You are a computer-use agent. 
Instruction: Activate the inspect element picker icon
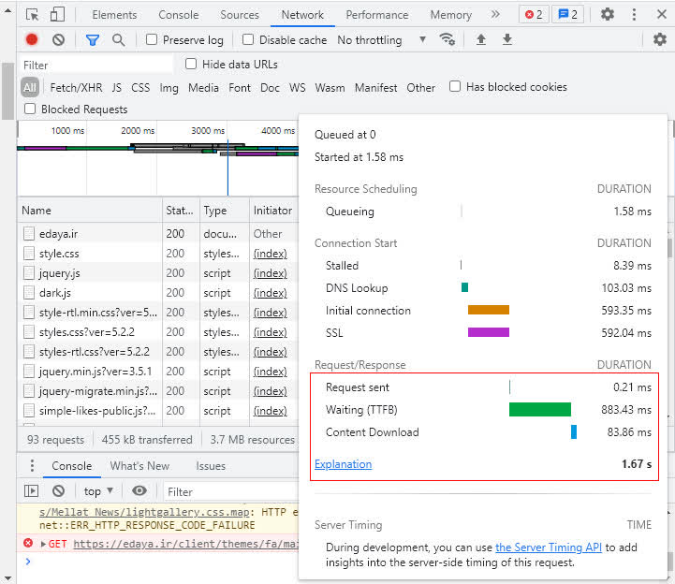tap(32, 15)
